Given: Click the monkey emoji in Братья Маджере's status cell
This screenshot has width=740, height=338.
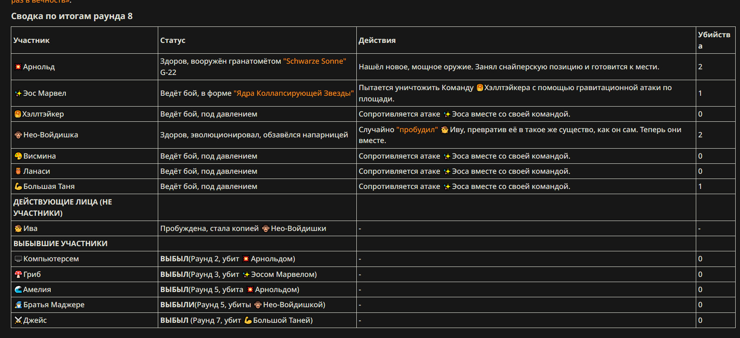Looking at the screenshot, I should (x=258, y=305).
